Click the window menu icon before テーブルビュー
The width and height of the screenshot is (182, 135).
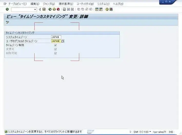click(5, 4)
